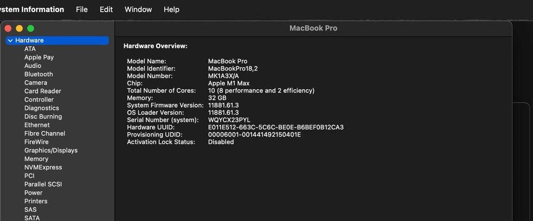Screen dimensions: 533x221
Task: Click the Provisioning UDID value
Action: [x=254, y=135]
